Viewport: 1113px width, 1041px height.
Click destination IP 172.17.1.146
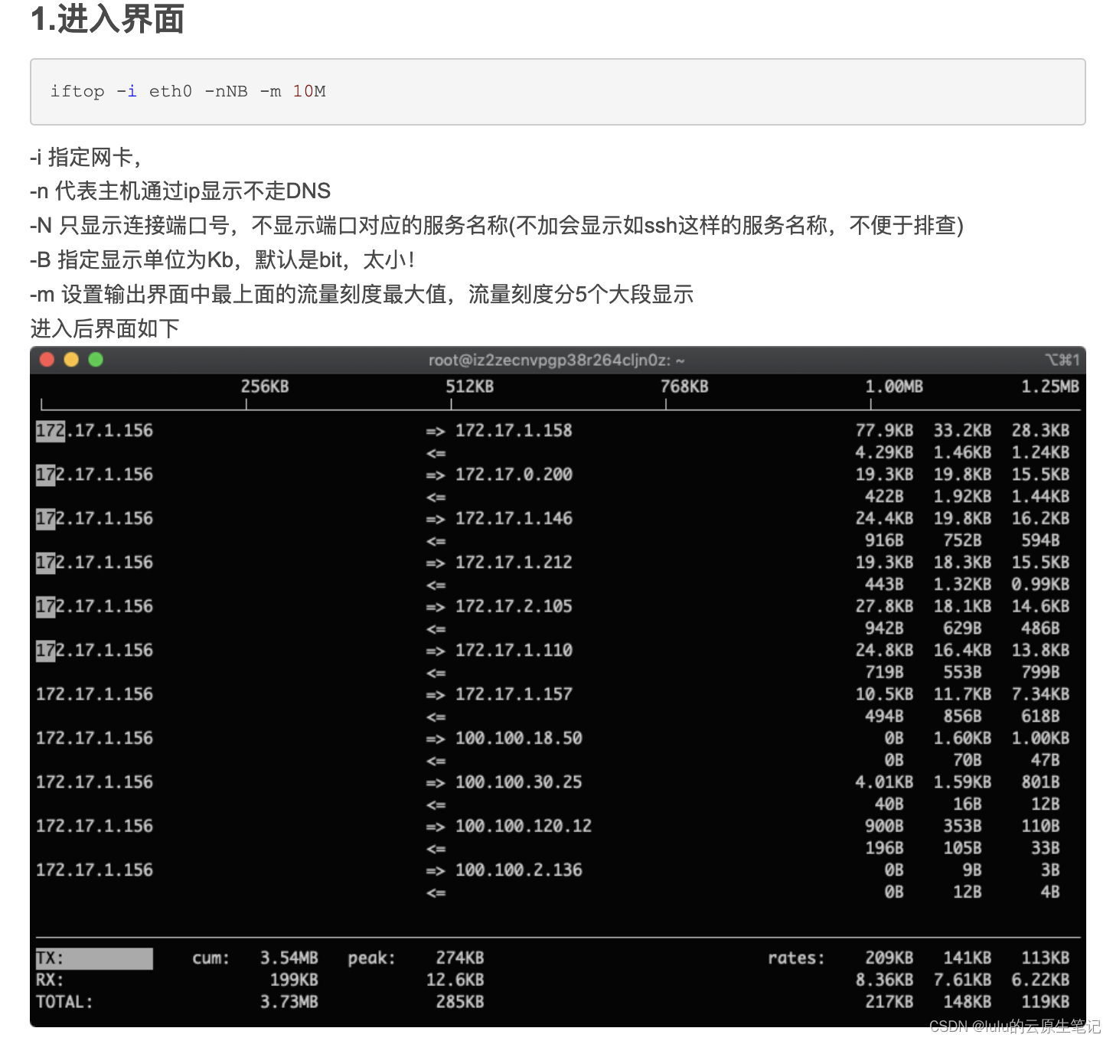pyautogui.click(x=514, y=518)
